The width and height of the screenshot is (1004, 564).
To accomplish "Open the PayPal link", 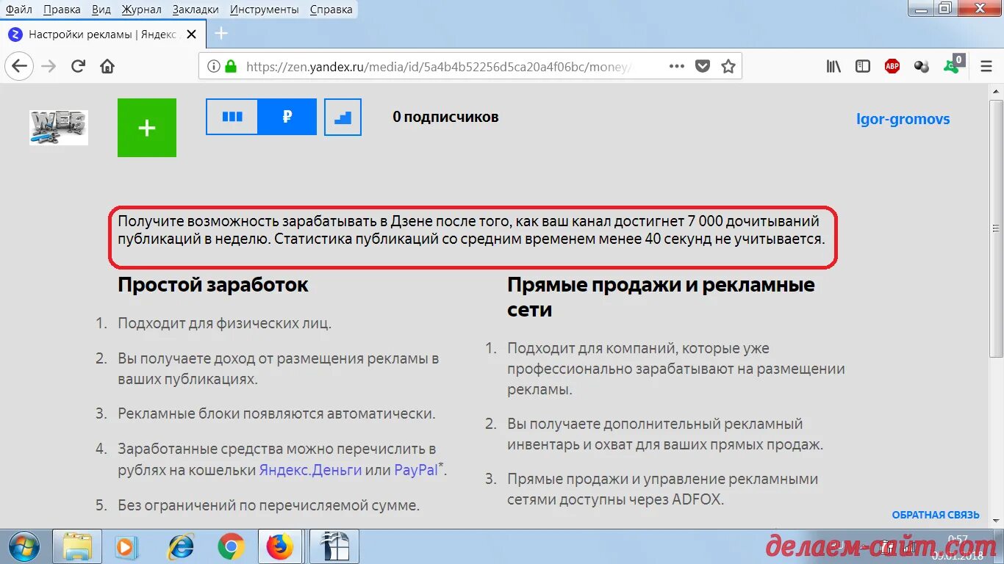I will [416, 470].
